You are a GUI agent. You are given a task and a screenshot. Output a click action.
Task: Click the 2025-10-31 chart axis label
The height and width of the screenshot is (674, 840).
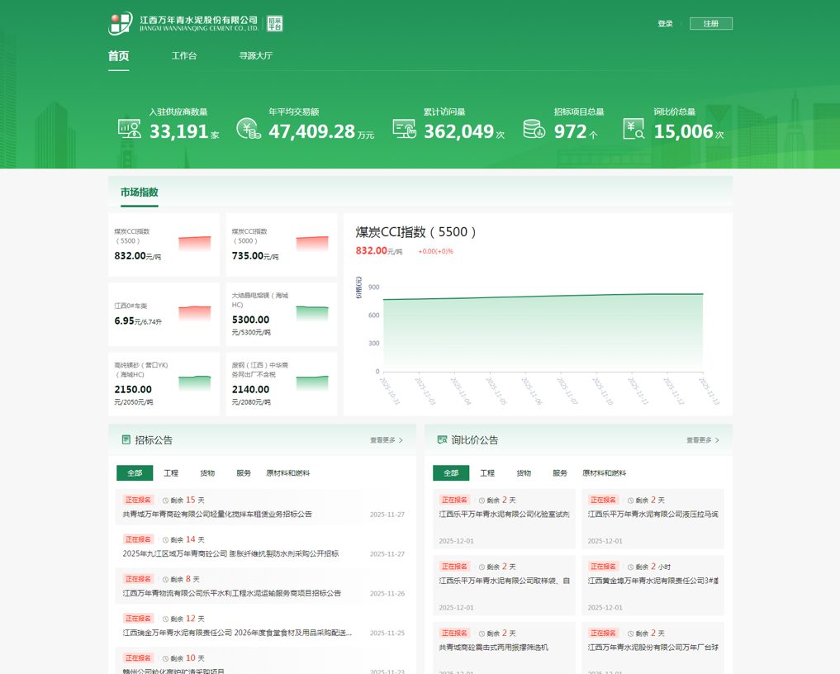tap(390, 392)
